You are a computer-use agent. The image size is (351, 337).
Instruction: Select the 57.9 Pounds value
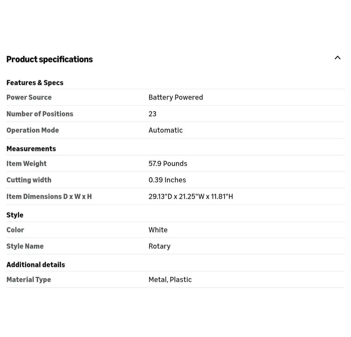pyautogui.click(x=168, y=163)
